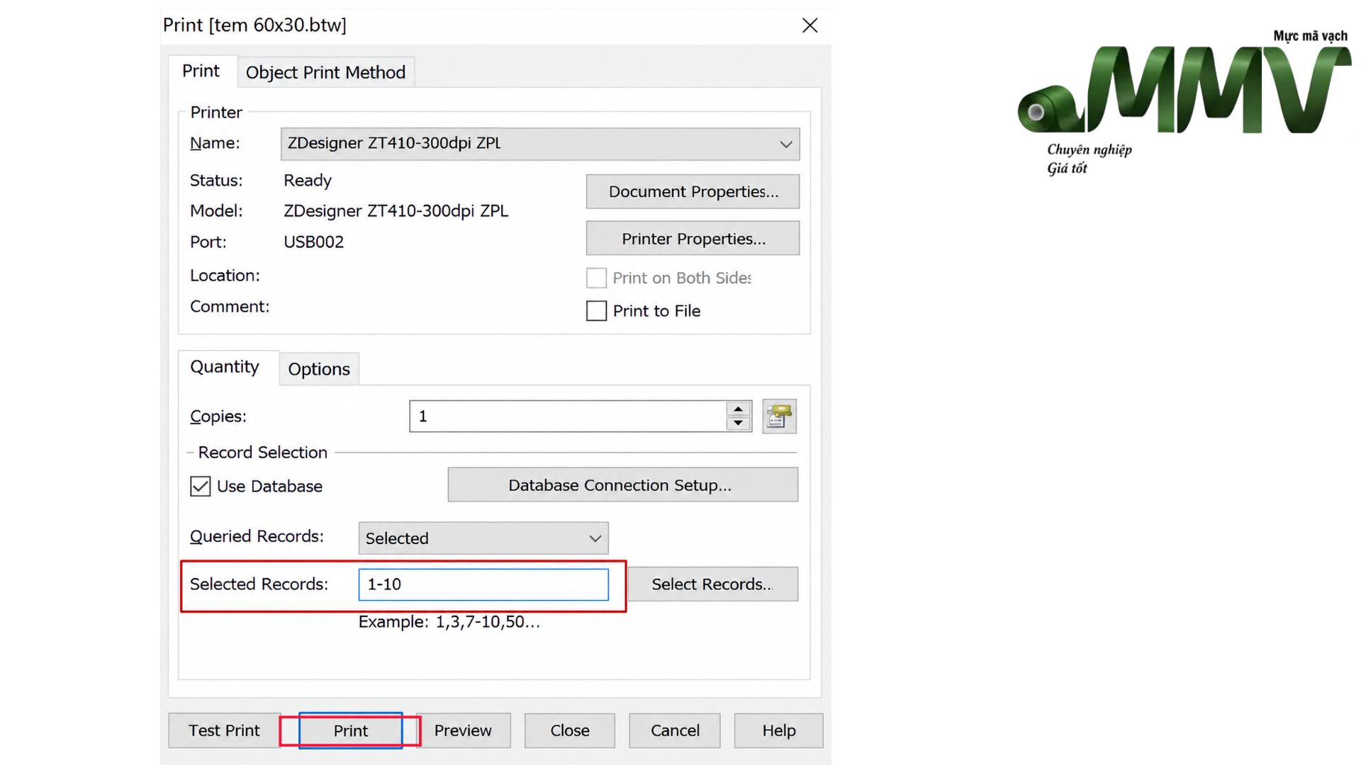Image resolution: width=1361 pixels, height=765 pixels.
Task: Click the Select Records button
Action: [x=712, y=584]
